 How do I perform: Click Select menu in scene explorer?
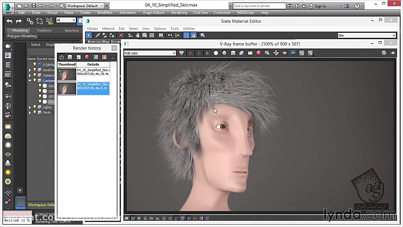(x=36, y=44)
